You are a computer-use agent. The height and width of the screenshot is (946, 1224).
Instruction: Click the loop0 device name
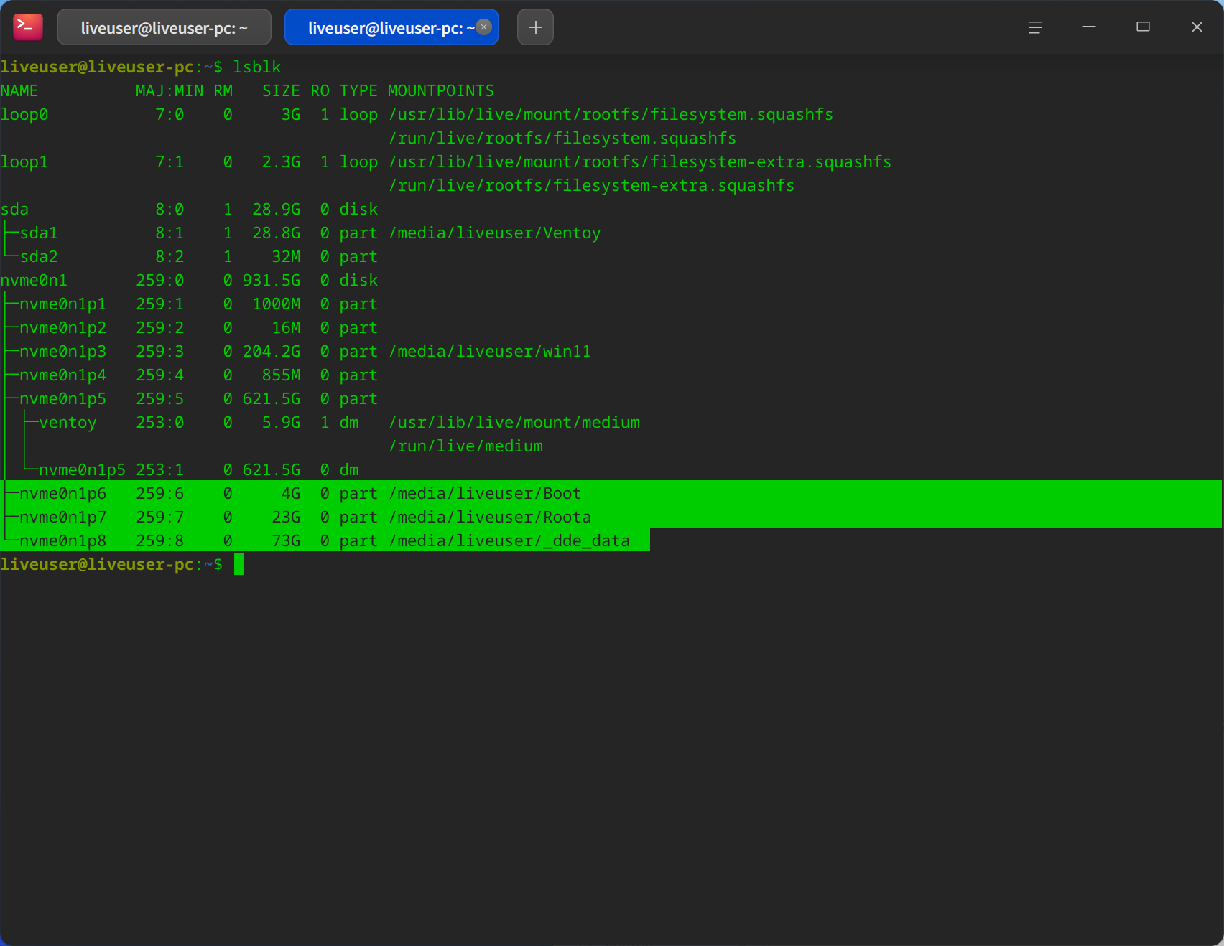[24, 115]
